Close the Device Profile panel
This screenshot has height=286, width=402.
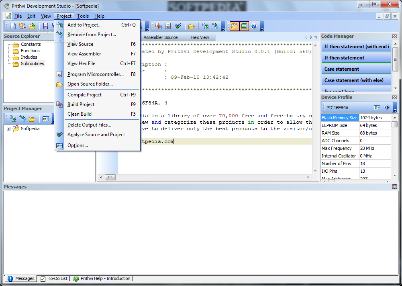click(x=394, y=97)
